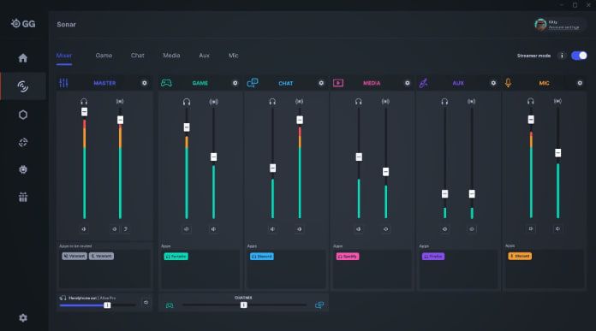The image size is (596, 331).
Task: Mute the MIC headphone channel
Action: pyautogui.click(x=531, y=229)
